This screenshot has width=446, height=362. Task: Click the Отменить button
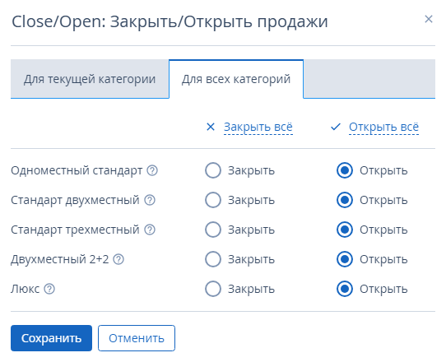pos(137,338)
